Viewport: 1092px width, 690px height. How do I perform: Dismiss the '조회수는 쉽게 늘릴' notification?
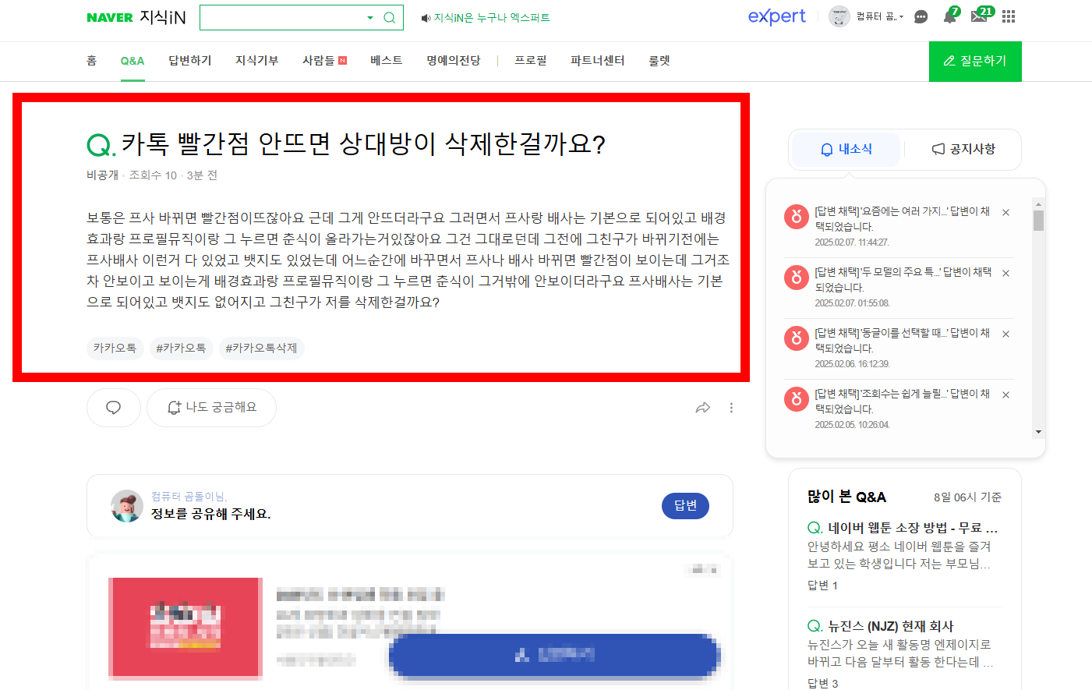[1005, 395]
